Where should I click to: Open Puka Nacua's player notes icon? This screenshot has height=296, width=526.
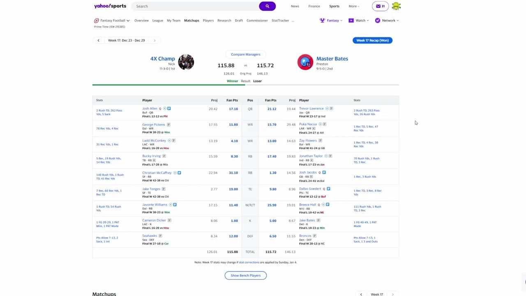coord(324,124)
